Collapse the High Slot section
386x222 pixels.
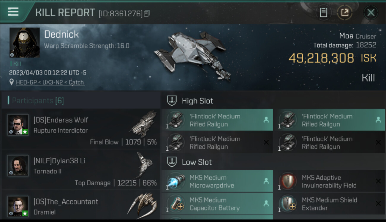click(x=197, y=101)
